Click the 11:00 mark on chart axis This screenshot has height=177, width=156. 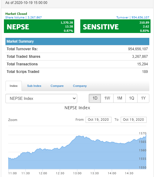(x=12, y=173)
